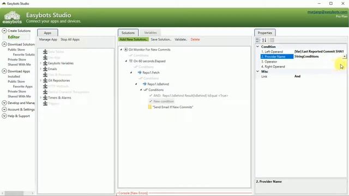Open Favorite Apps in sidebar
The image size is (349, 196).
pyautogui.click(x=23, y=87)
